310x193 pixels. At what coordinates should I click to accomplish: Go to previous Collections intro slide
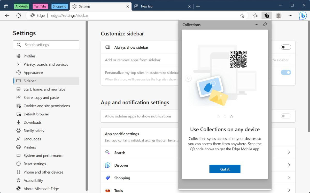coord(188,78)
